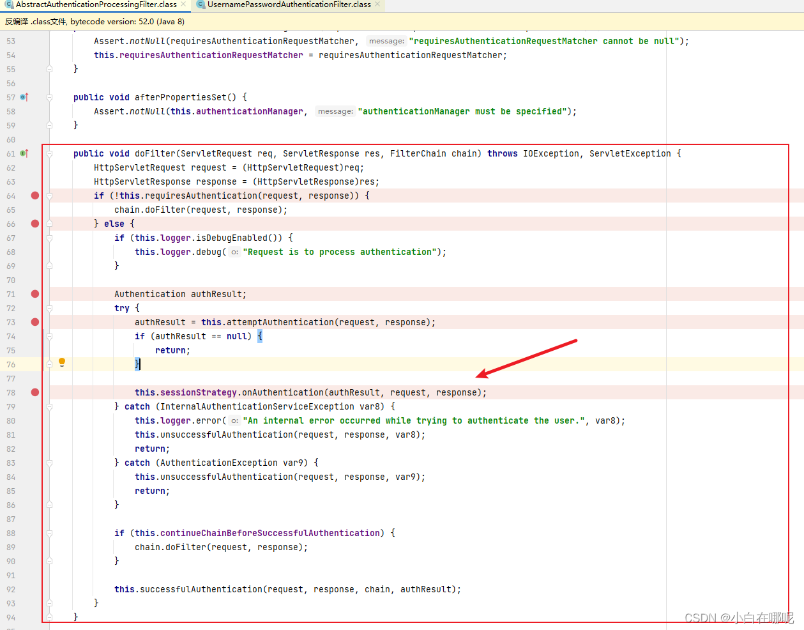Click the class file icon on AbstractAuthenticationProcessingFilter tab
804x630 pixels.
(x=10, y=4)
